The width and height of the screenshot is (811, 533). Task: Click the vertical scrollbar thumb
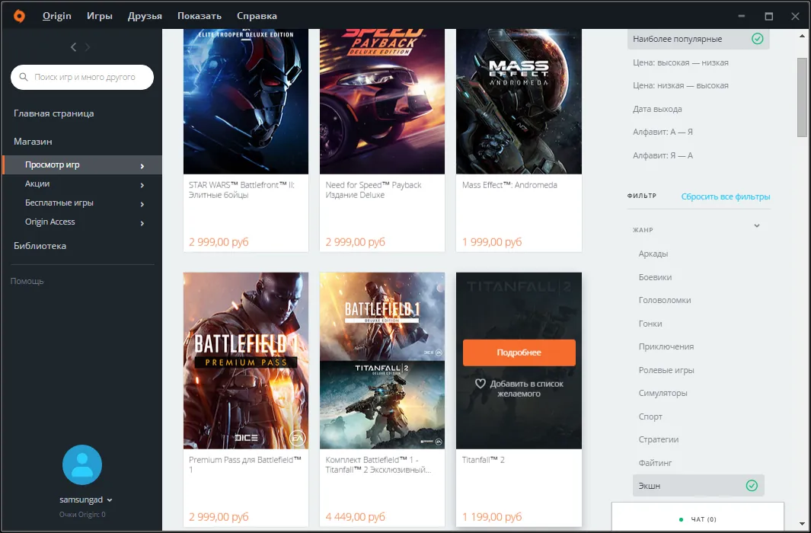coord(802,97)
